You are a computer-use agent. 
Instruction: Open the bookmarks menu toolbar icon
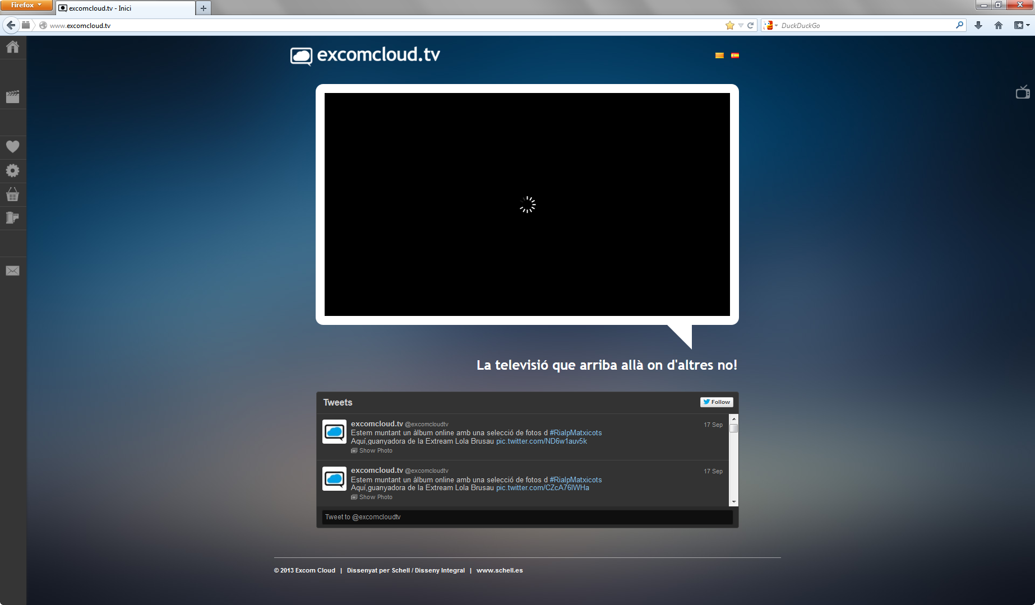(1019, 25)
